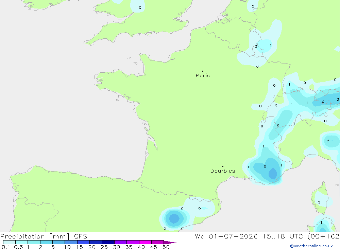Pick the legend swatch between 20 and 25

coord(96,242)
